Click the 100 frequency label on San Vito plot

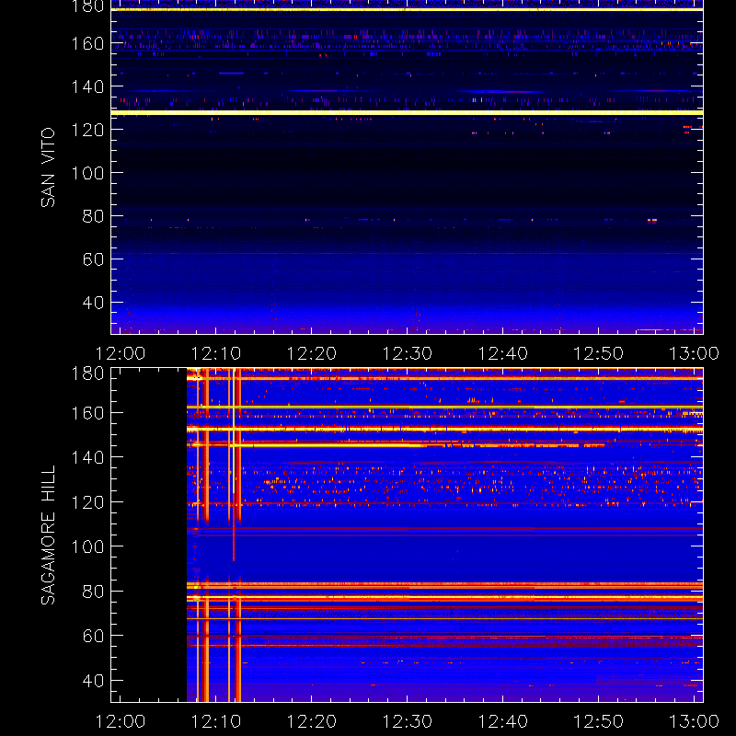click(x=87, y=173)
